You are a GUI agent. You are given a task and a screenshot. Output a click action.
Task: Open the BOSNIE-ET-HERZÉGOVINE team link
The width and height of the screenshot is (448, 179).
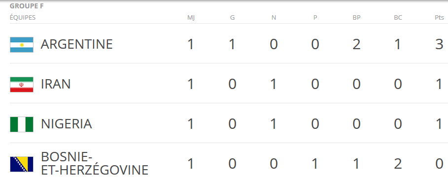point(95,164)
